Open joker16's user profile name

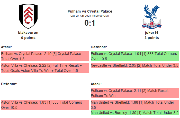click(151, 33)
